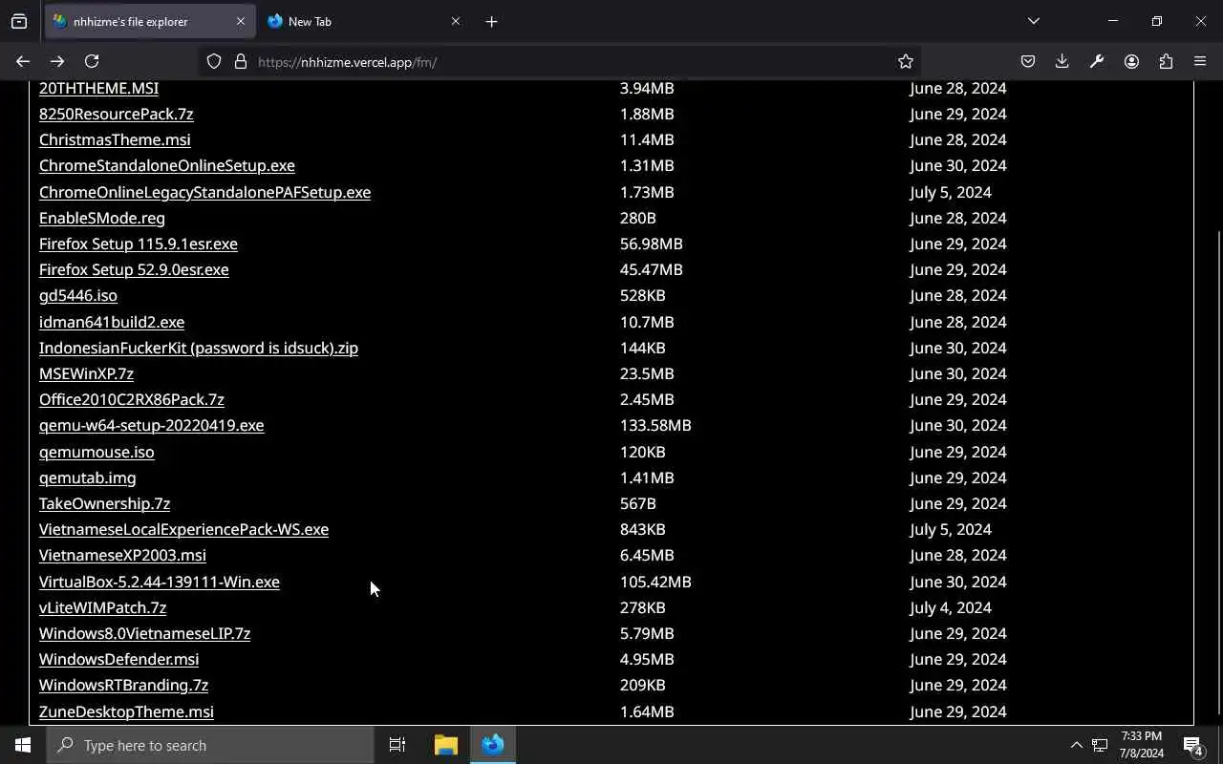Open qemumouse.iso link
Viewport: 1223px width, 764px height.
click(97, 452)
